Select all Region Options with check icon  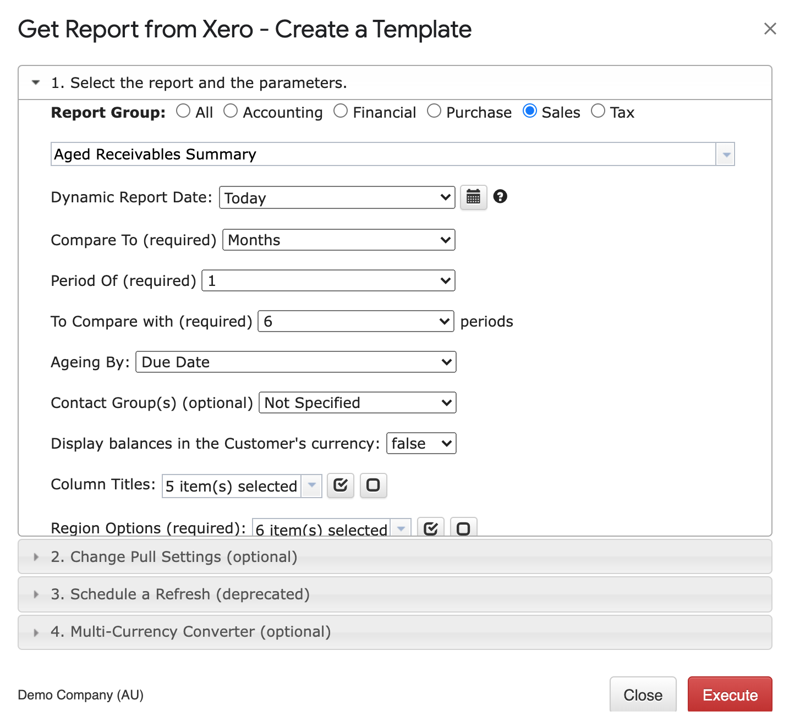point(430,528)
